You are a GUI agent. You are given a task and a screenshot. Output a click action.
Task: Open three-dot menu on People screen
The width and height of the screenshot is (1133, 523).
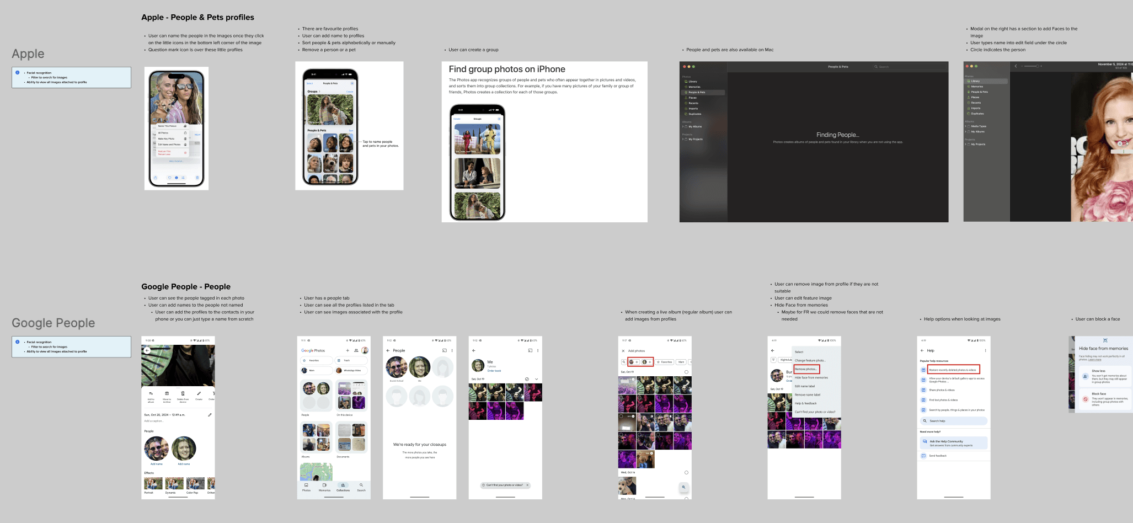452,350
